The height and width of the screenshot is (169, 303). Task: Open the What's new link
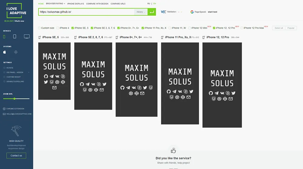pos(19,21)
